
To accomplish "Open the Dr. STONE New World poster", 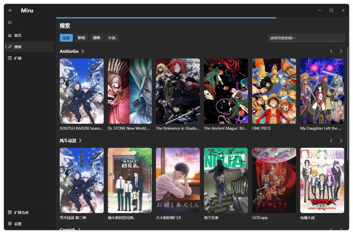I will [x=130, y=91].
